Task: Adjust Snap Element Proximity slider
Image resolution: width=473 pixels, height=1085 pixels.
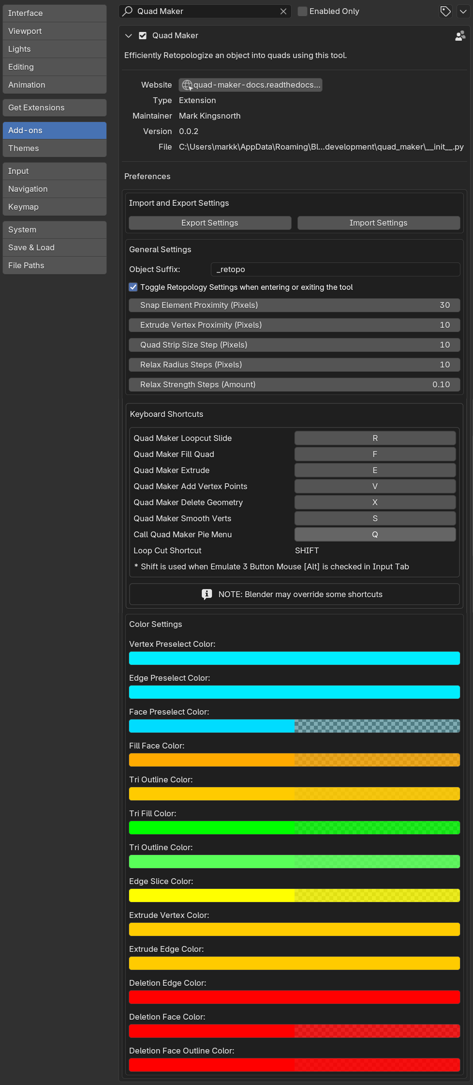Action: (295, 305)
